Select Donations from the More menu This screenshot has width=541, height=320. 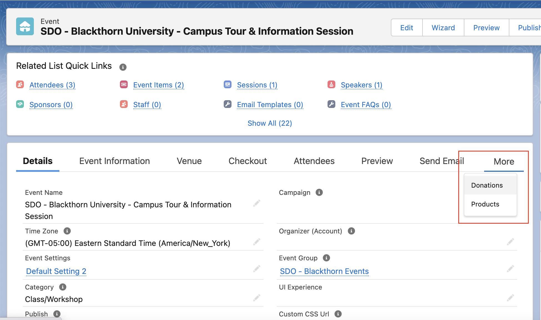tap(487, 185)
